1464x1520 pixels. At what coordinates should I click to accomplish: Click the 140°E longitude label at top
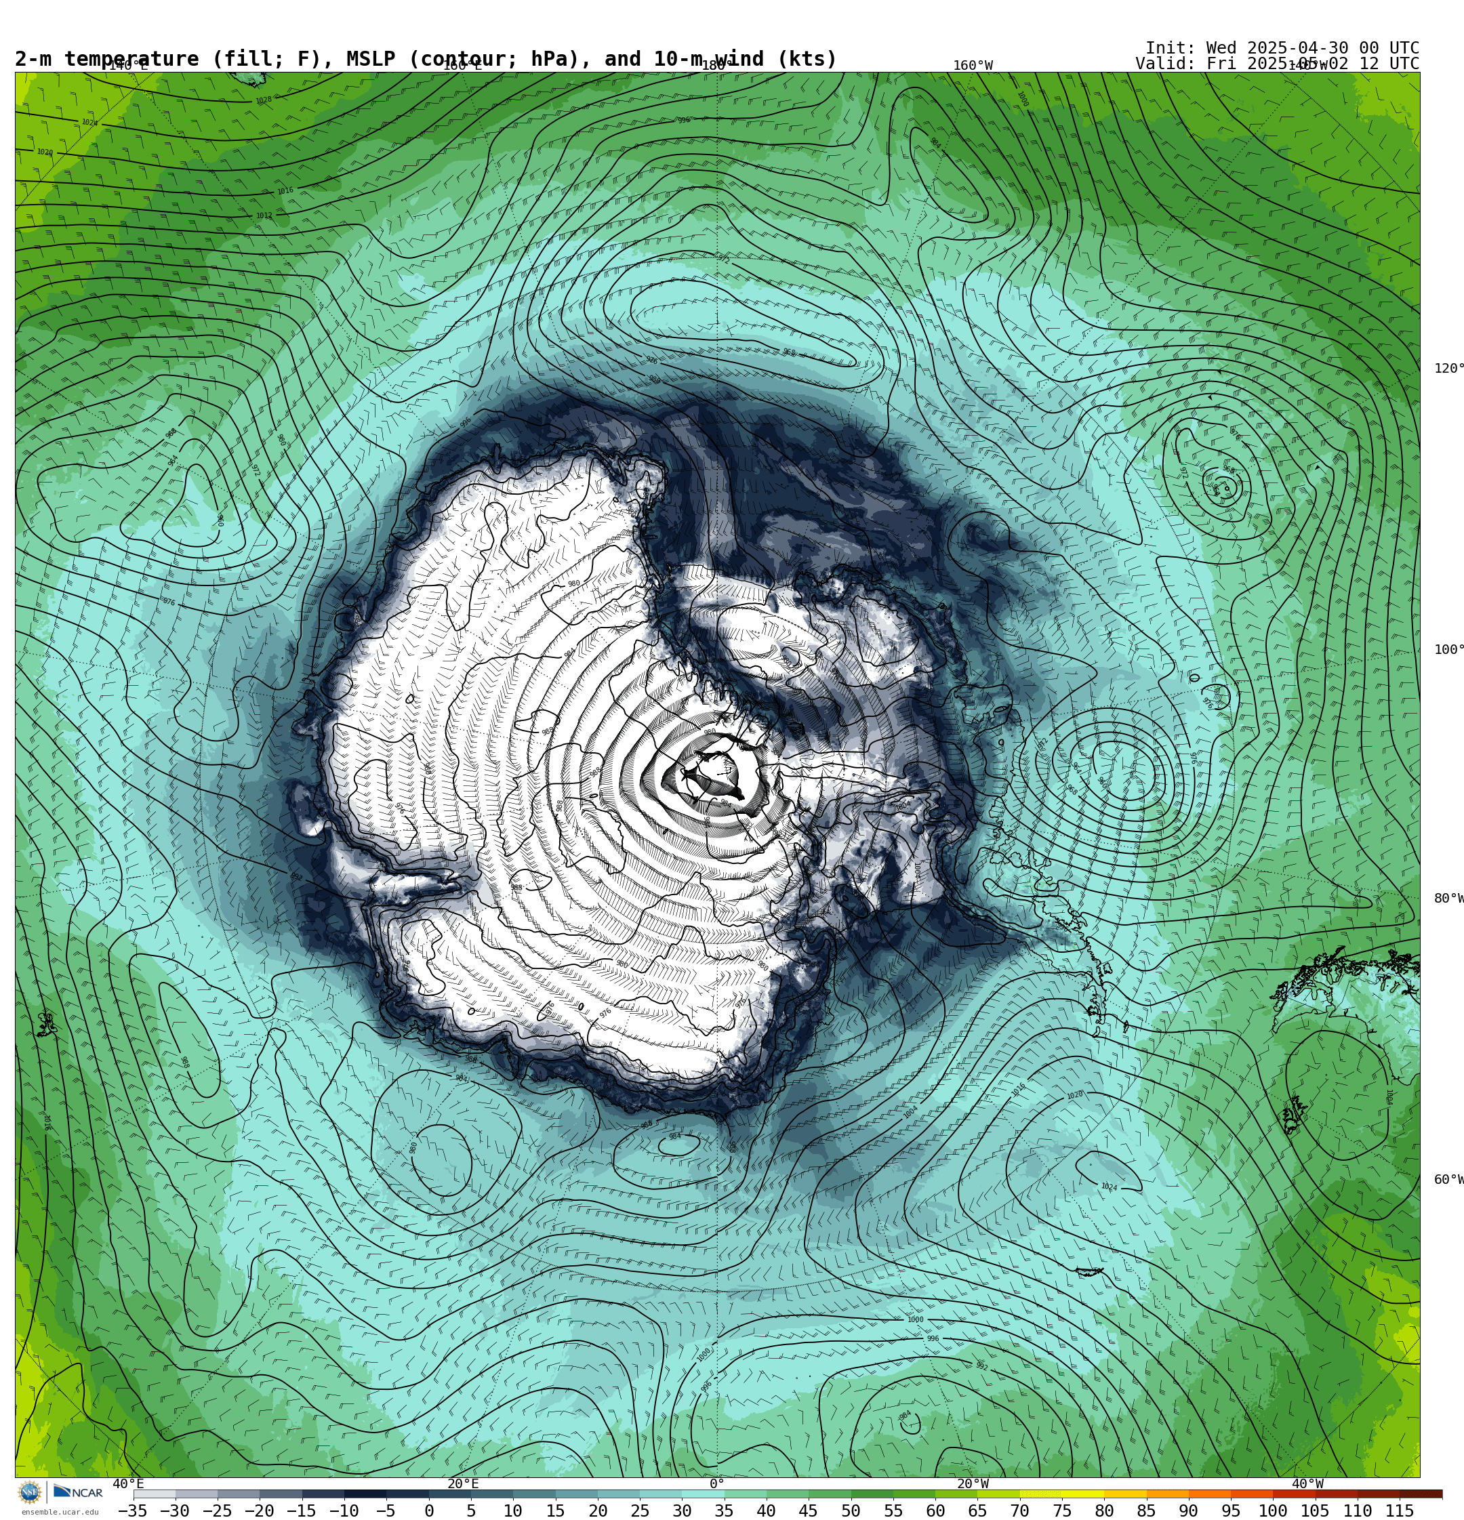pyautogui.click(x=128, y=66)
